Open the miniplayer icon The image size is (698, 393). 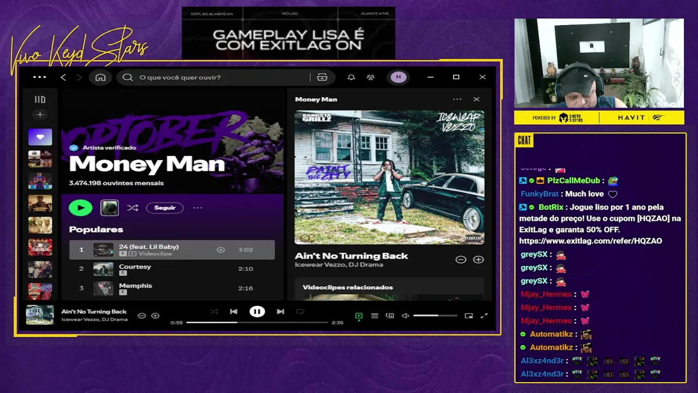468,316
